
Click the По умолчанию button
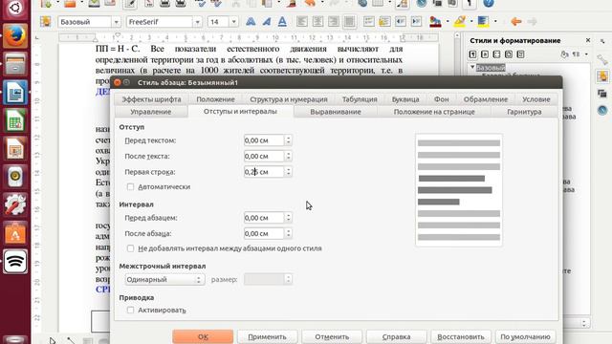click(525, 336)
